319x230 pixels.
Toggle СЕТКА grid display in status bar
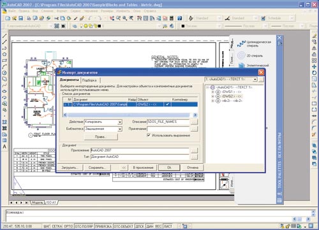[x=57, y=226]
